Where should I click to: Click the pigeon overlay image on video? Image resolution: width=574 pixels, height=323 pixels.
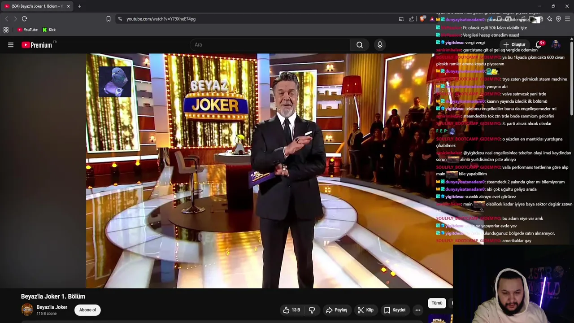(x=115, y=82)
